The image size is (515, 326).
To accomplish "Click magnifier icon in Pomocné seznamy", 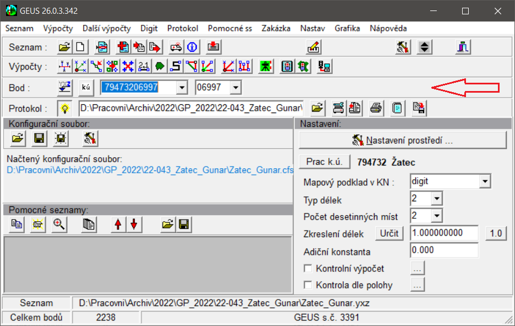I will click(x=59, y=224).
